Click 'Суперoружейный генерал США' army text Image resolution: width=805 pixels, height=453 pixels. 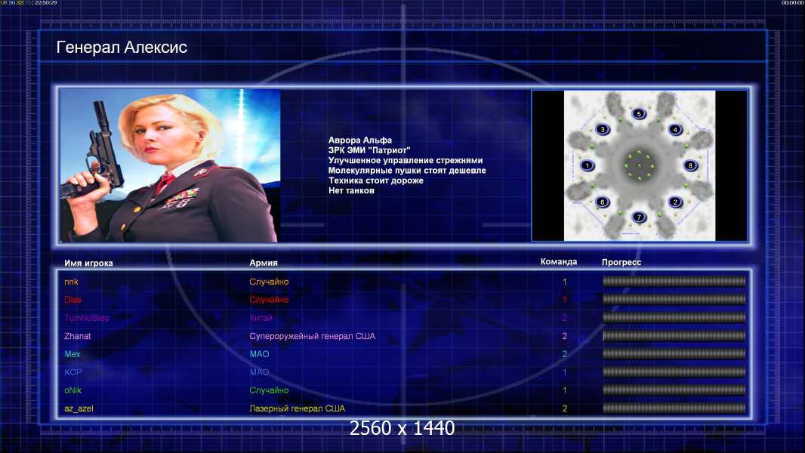[312, 336]
